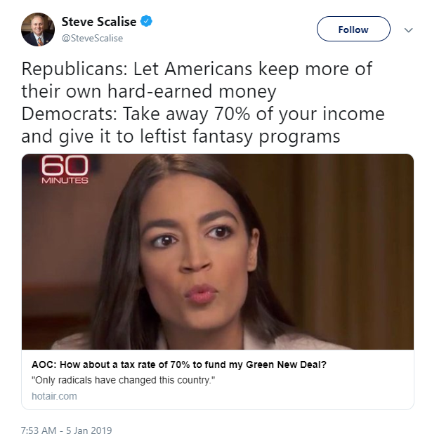
Task: Visit the hotair.com source link
Action: tap(54, 396)
